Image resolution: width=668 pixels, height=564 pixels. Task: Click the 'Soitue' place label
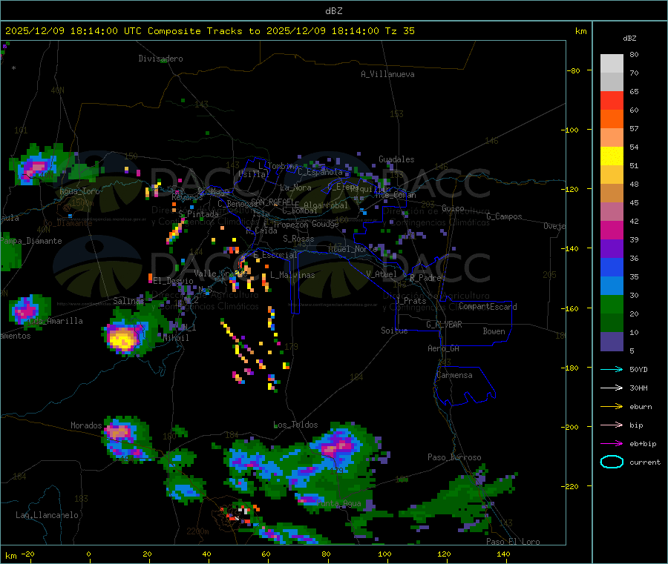click(394, 331)
